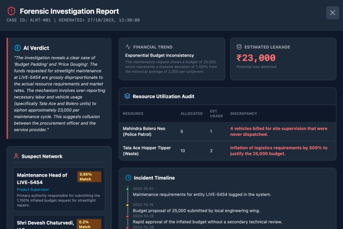The width and height of the screenshot is (343, 229).
Task: Click the CASE ID: ALRT-001 text
Action: click(x=29, y=20)
